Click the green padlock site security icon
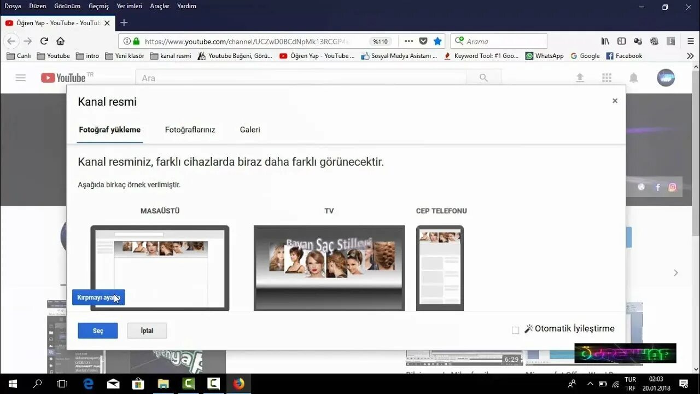Screen dimensions: 700x394 point(136,41)
